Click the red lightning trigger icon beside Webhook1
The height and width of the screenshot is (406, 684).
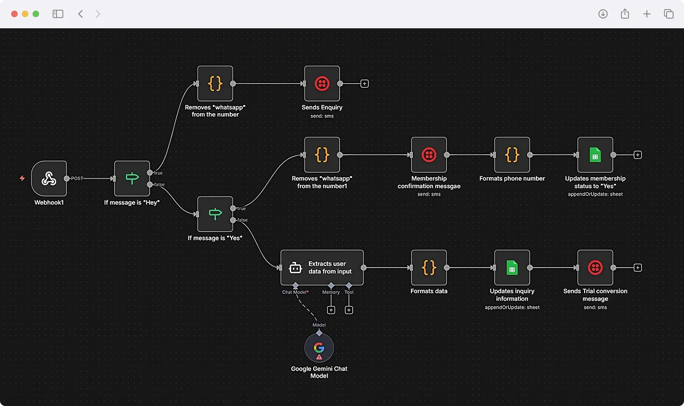(x=22, y=178)
